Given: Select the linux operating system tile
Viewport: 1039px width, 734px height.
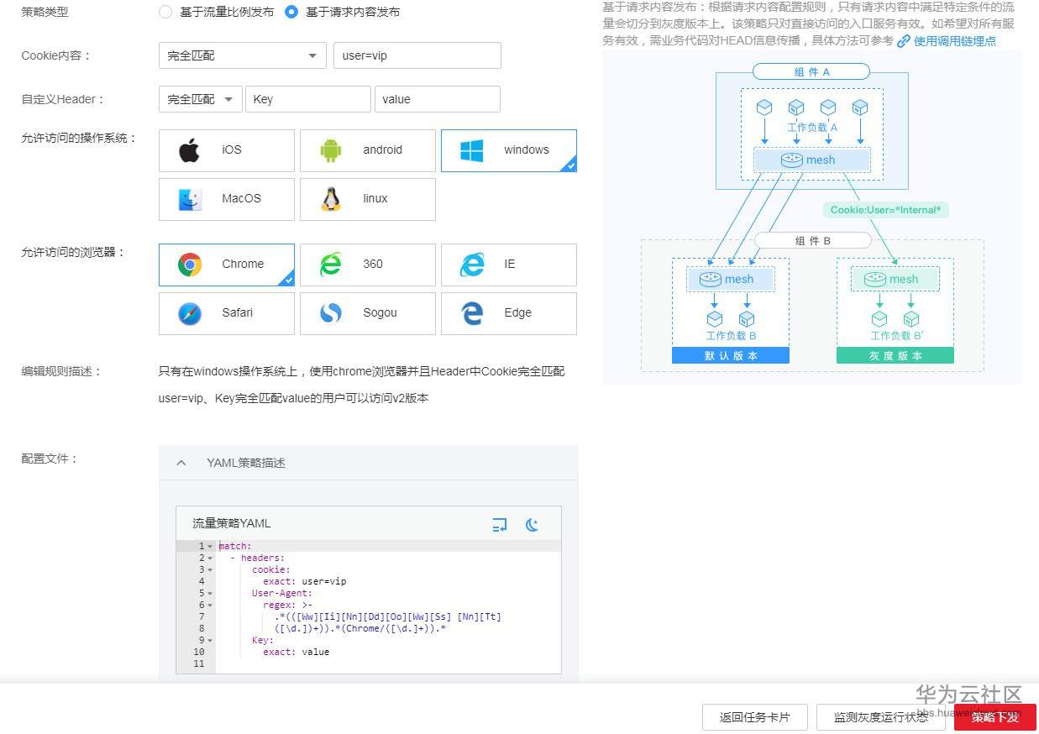Looking at the screenshot, I should coord(368,199).
